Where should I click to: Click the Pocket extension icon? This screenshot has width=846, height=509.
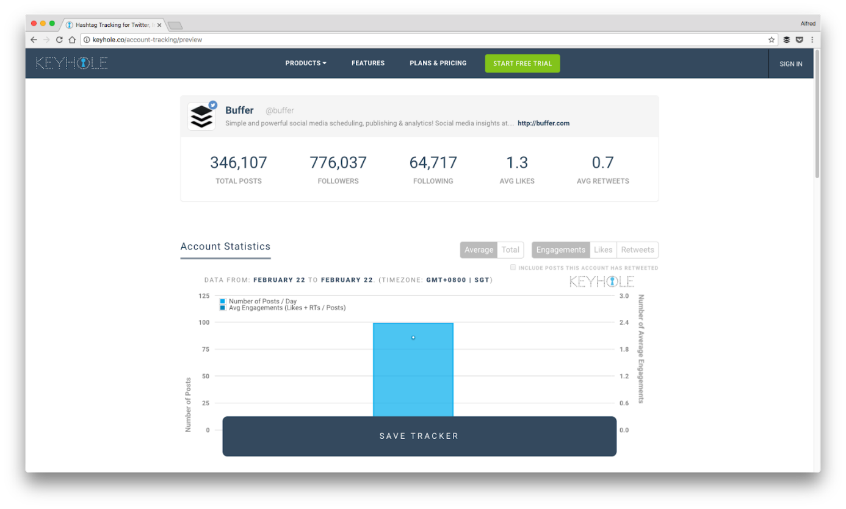(x=799, y=40)
